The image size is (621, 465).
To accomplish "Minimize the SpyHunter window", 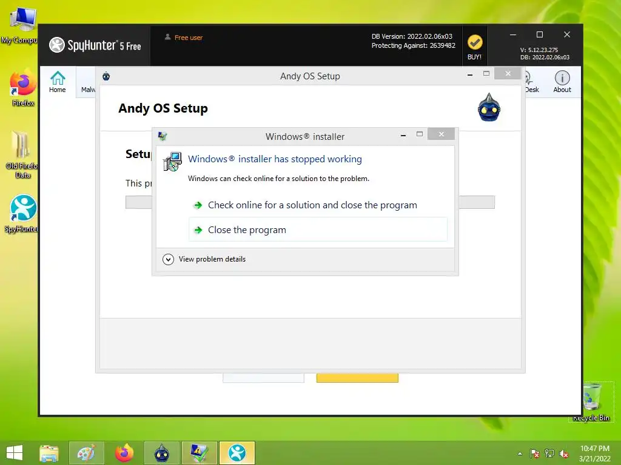I will click(x=513, y=35).
